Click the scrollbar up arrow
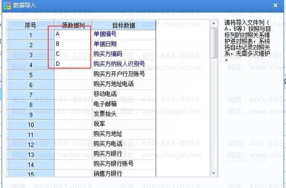Viewport: 286px width, 188px height. [x=214, y=23]
